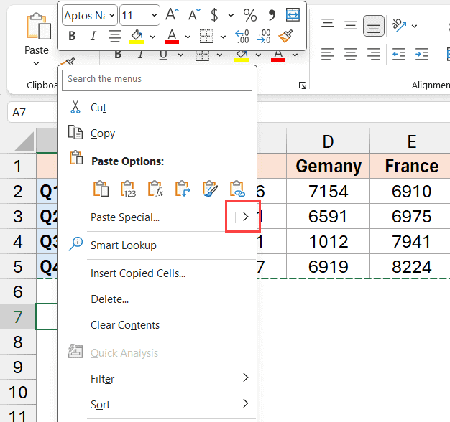This screenshot has height=422, width=450.
Task: Select the Transpose paste option icon
Action: click(x=183, y=189)
